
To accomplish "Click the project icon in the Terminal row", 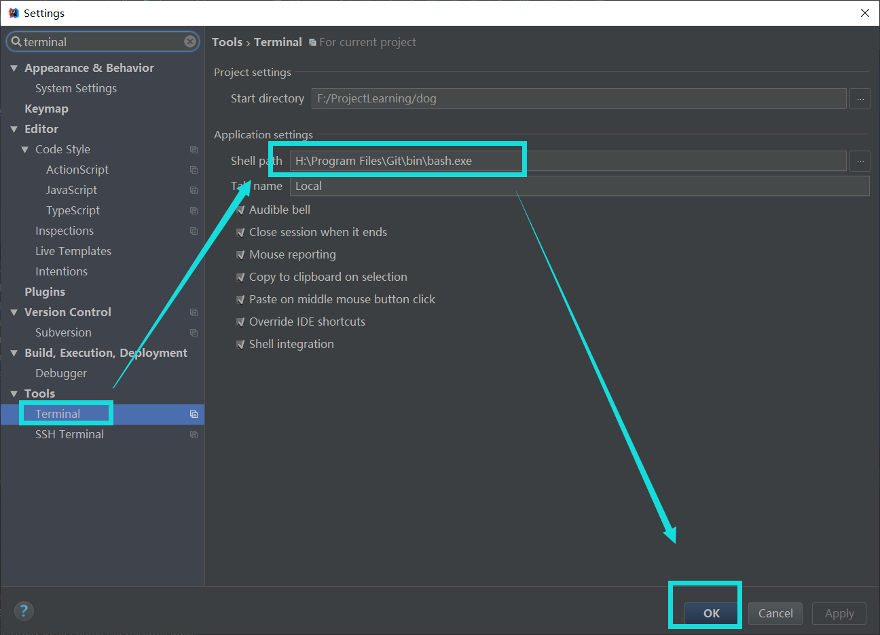I will (x=194, y=414).
